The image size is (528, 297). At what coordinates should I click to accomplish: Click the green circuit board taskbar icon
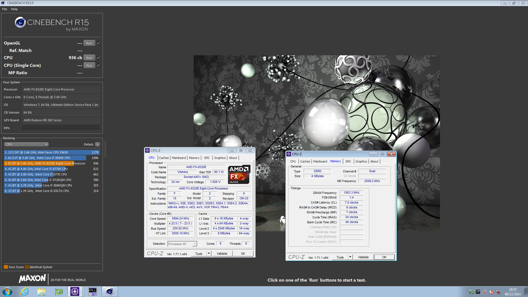[x=59, y=291]
